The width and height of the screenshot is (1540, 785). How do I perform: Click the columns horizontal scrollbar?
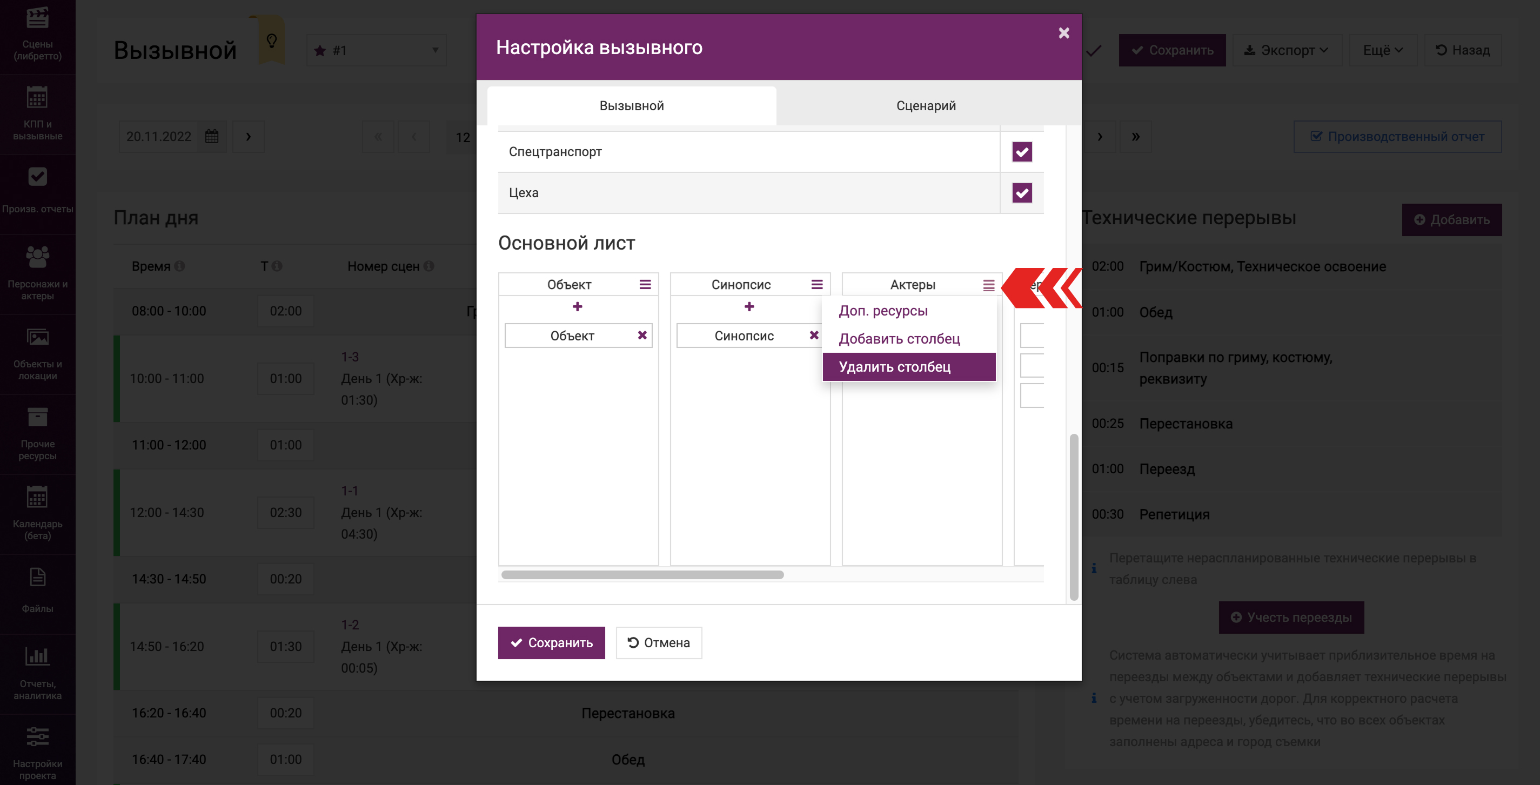[x=642, y=574]
